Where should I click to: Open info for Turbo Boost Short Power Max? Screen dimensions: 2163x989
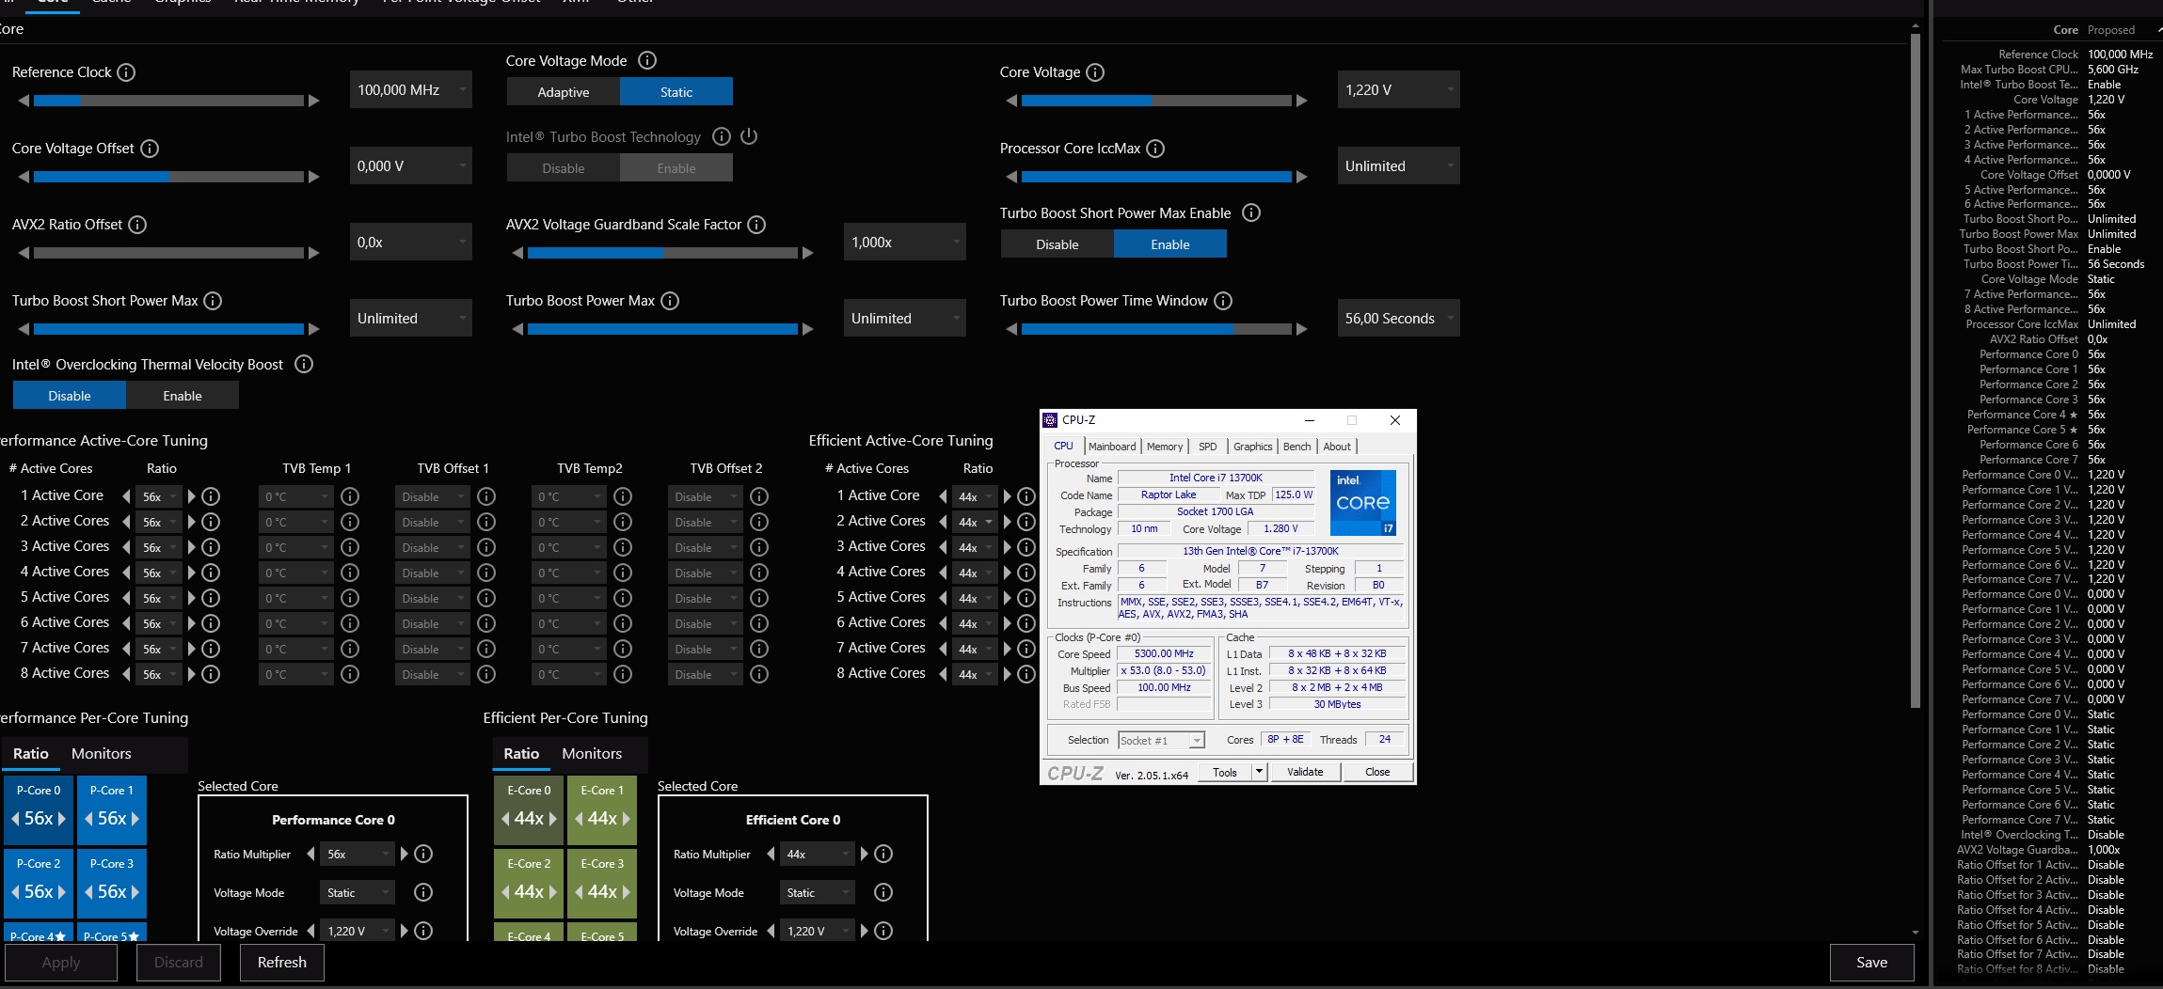click(213, 301)
